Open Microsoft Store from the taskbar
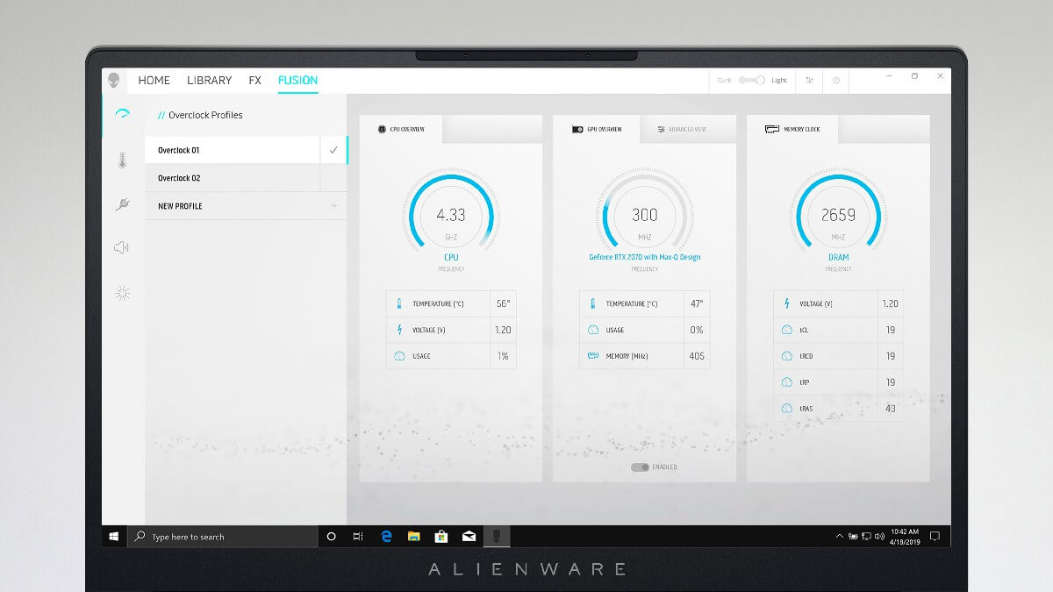This screenshot has width=1053, height=592. click(x=441, y=536)
